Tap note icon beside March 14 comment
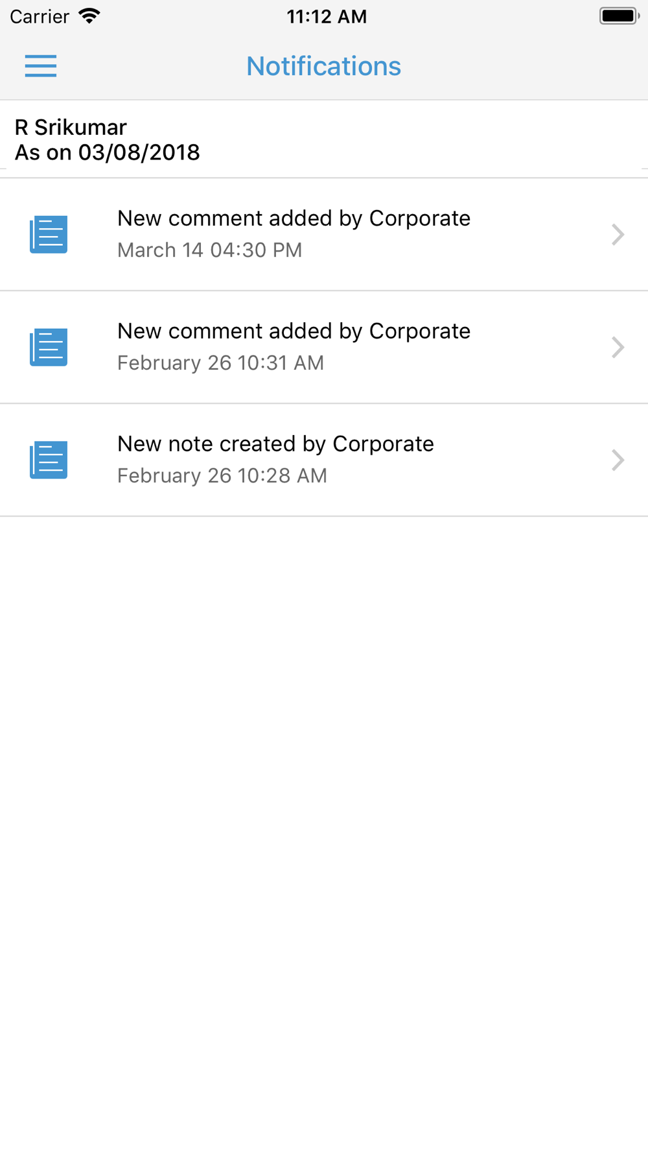This screenshot has width=648, height=1153. [x=49, y=234]
